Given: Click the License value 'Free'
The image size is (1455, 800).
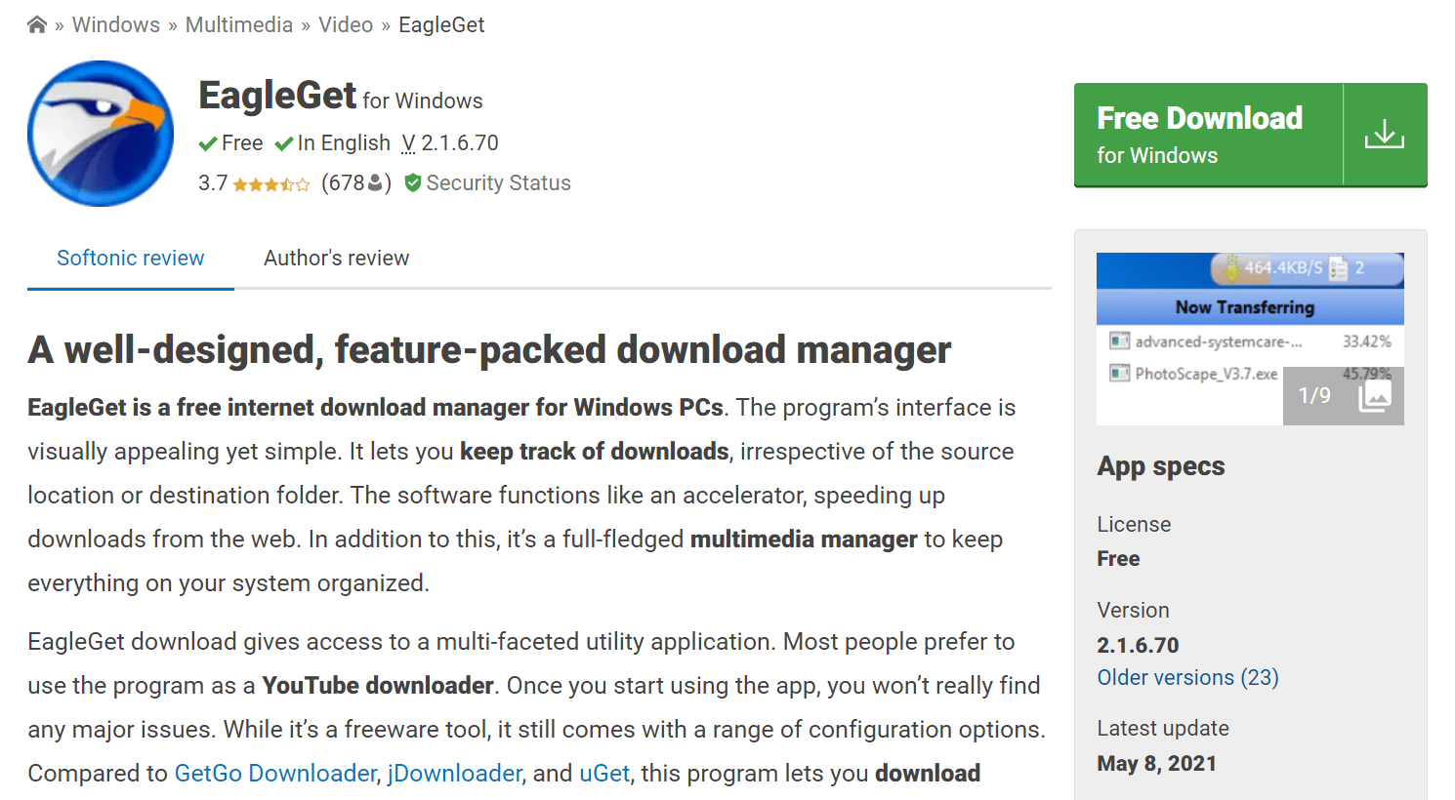Looking at the screenshot, I should (1119, 558).
